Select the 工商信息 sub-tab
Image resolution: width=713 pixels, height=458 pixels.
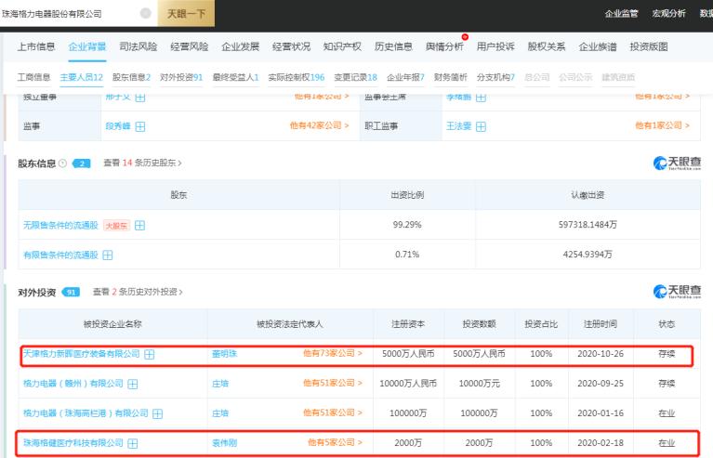pos(33,77)
